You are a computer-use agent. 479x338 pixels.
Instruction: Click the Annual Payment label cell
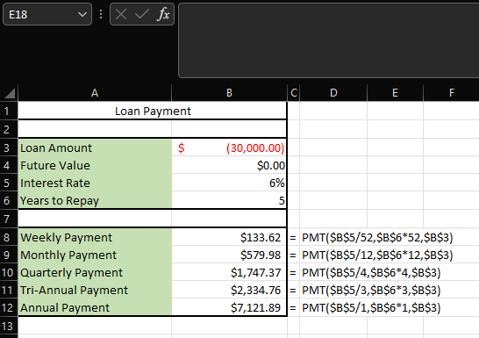[95, 307]
